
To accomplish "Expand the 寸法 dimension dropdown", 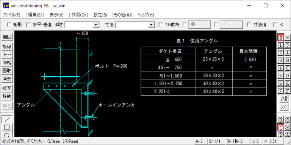I will point(151,25).
